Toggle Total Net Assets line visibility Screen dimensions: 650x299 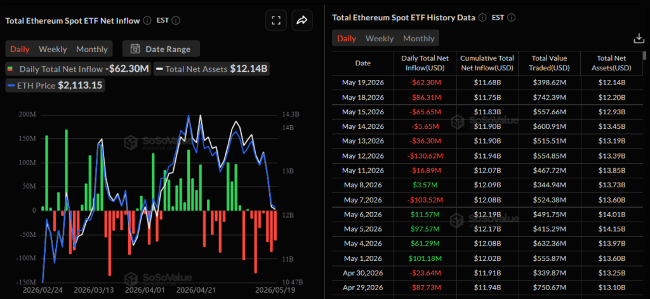(x=211, y=69)
